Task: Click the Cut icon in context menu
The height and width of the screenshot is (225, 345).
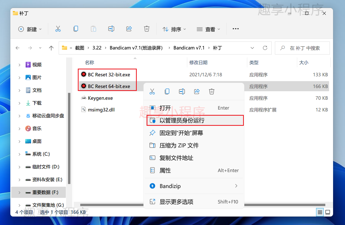Action: 152,91
